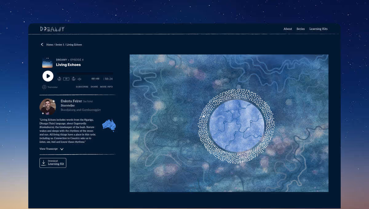Click the Dreamy Episode 4 label
This screenshot has height=209, width=369.
tap(70, 60)
